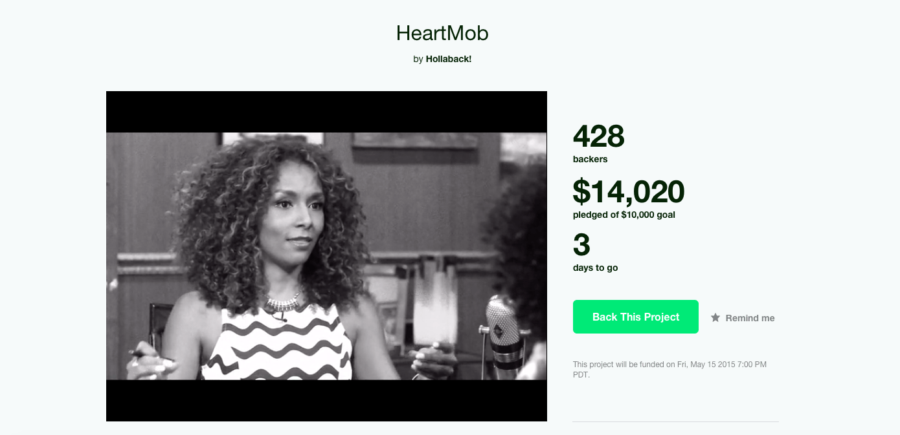The image size is (900, 435).
Task: Click the pledged of $10,000 goal text
Action: [x=624, y=215]
